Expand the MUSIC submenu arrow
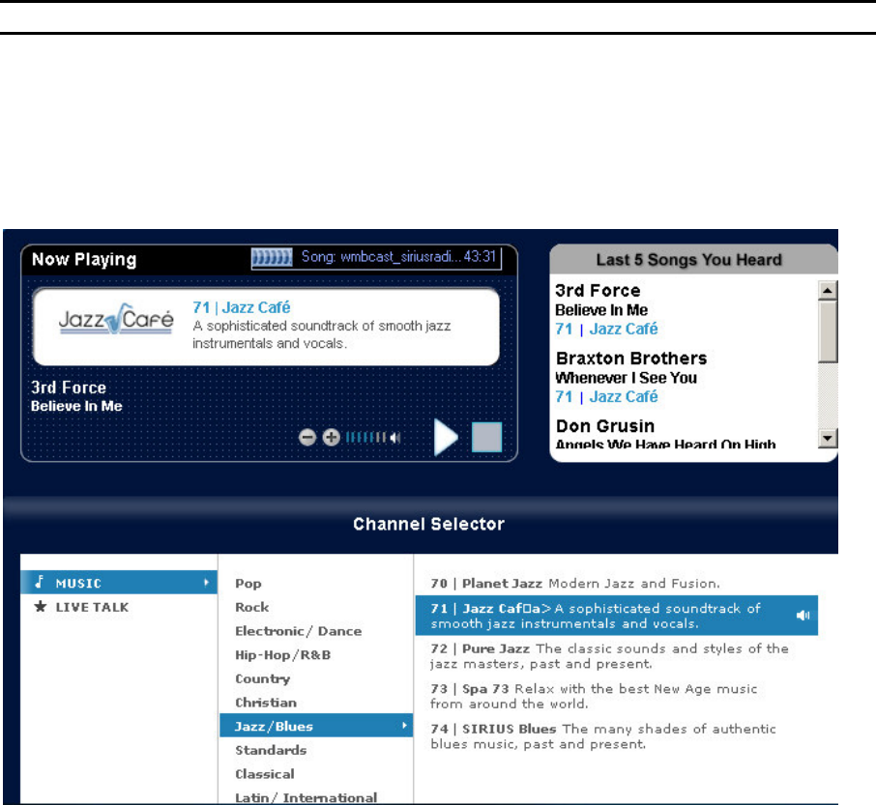This screenshot has width=876, height=805. click(206, 583)
